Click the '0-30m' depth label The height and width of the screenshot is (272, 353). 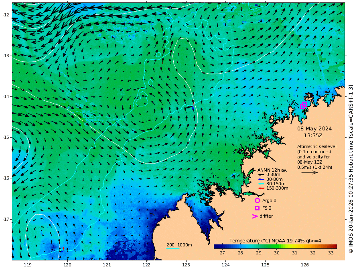click(273, 175)
